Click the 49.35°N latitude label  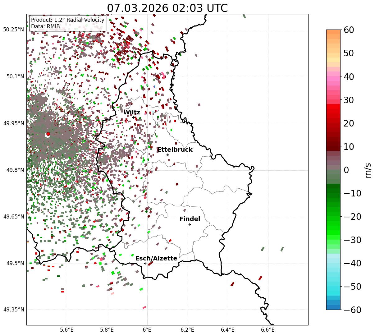13,310
